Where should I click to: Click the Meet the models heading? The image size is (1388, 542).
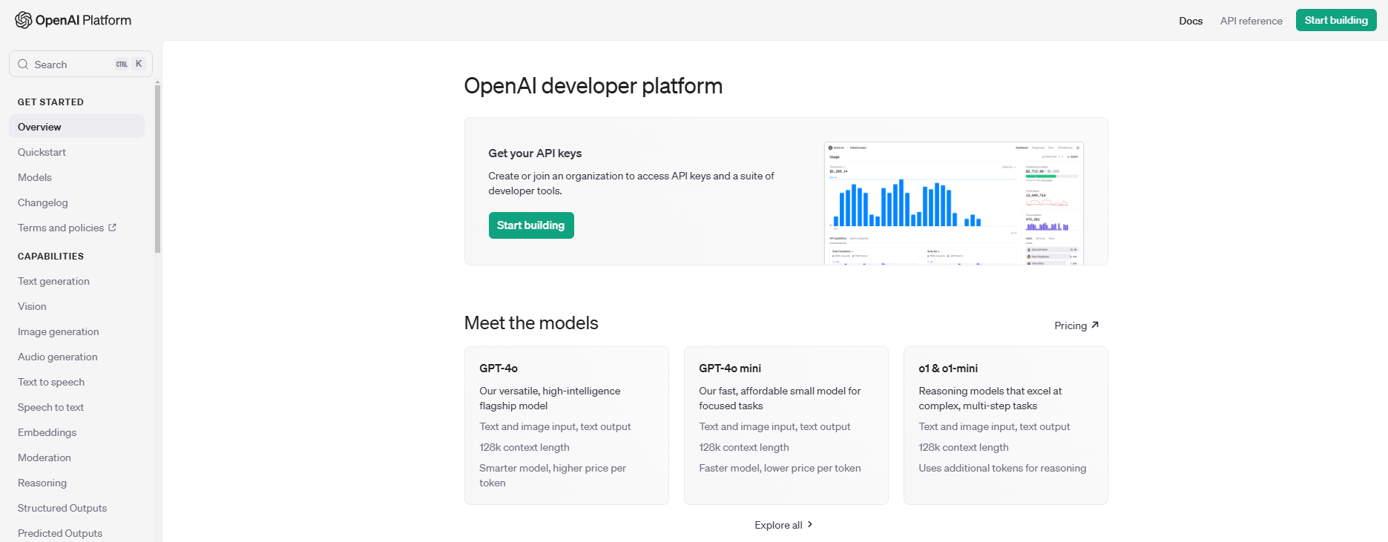point(531,323)
